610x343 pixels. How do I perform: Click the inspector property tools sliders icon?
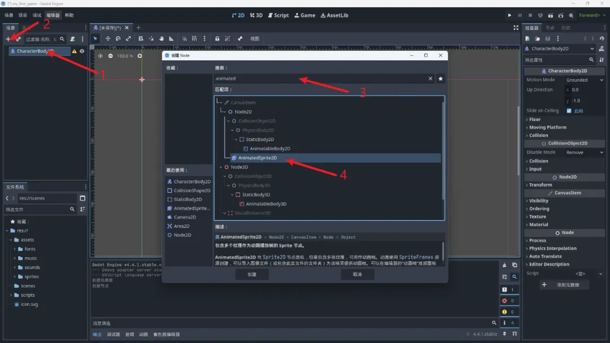point(602,60)
